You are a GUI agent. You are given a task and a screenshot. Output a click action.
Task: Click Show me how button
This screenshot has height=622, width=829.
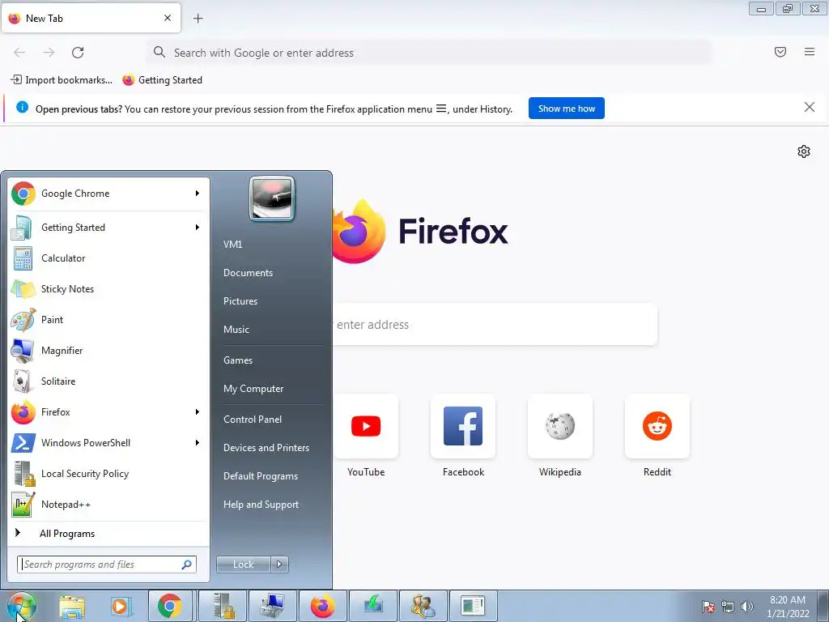(566, 109)
